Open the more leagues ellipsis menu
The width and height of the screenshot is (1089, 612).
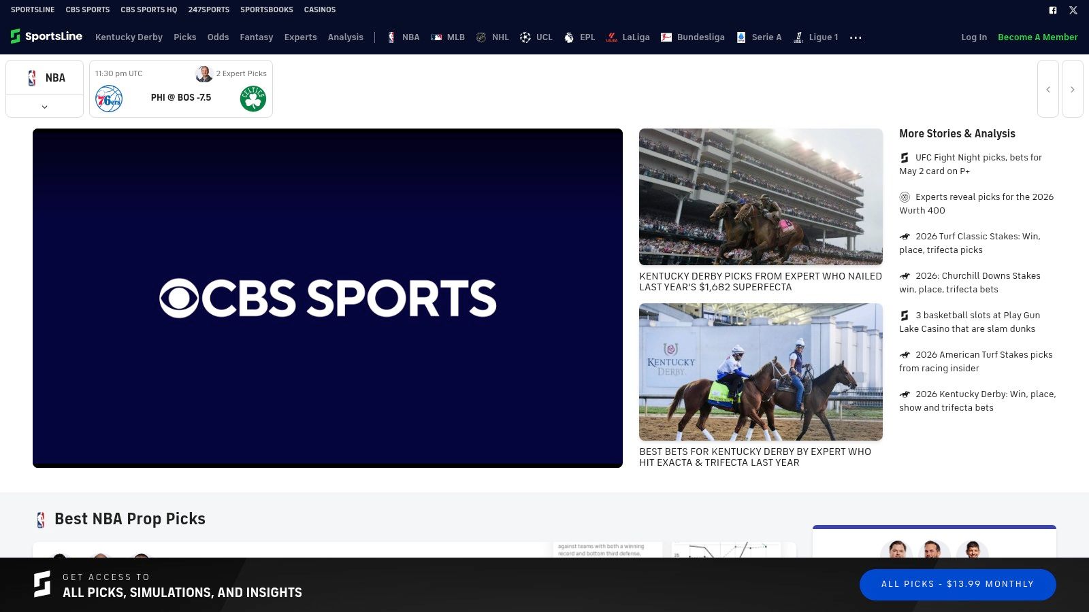[856, 38]
